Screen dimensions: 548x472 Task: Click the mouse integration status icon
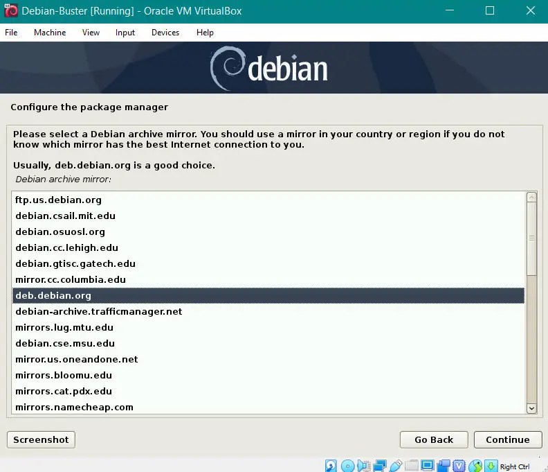coord(475,466)
